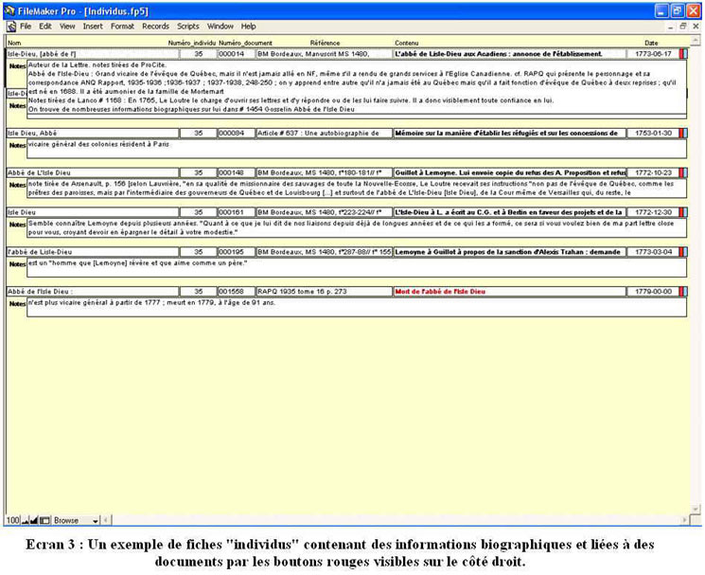This screenshot has width=705, height=575.
Task: Click the zoom in mountain icon in the status bar
Action: [34, 521]
